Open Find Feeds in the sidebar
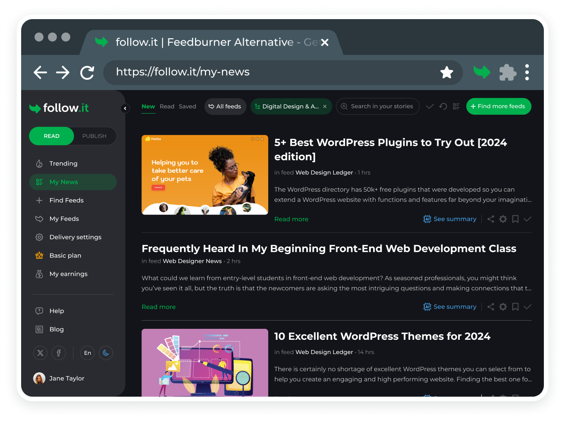Screen dimensions: 565x422 click(73, 200)
